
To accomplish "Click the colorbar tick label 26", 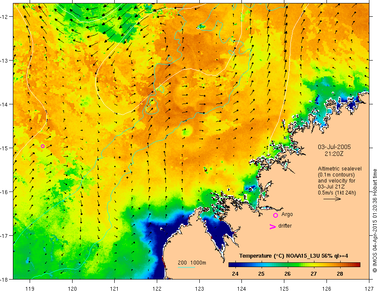I will (x=287, y=274).
